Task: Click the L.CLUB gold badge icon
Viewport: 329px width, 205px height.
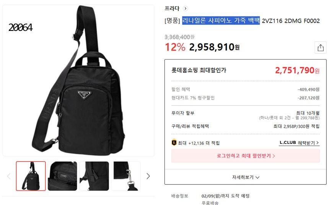Action: (x=174, y=143)
